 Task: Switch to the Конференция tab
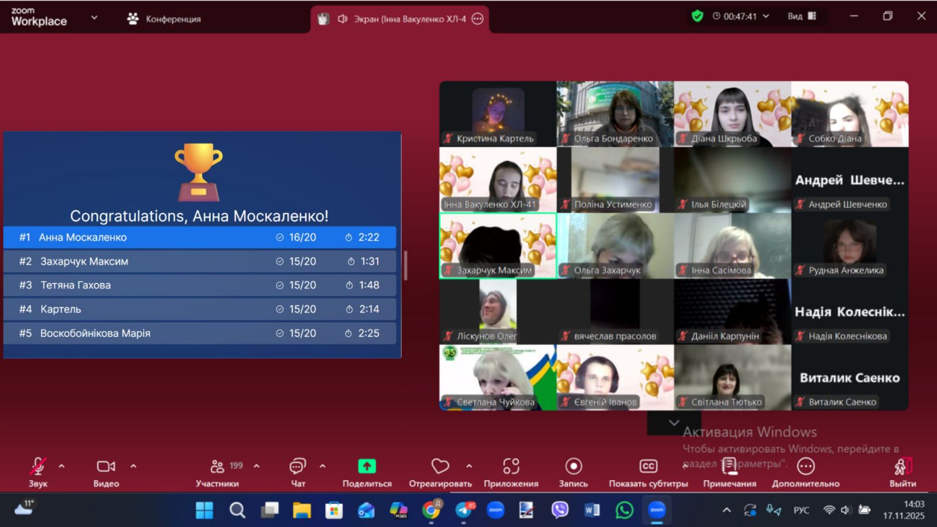pyautogui.click(x=165, y=19)
